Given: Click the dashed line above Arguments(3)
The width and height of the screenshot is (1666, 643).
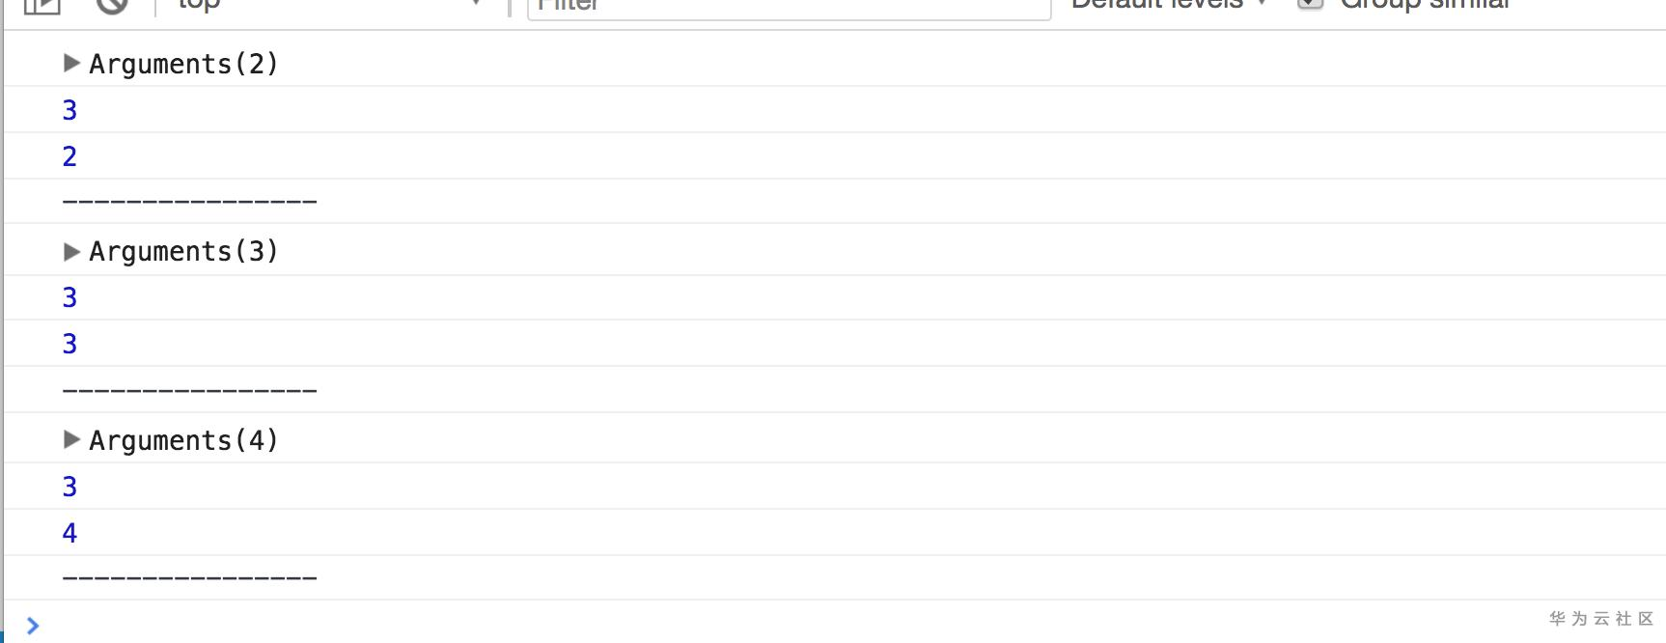Looking at the screenshot, I should 189,202.
